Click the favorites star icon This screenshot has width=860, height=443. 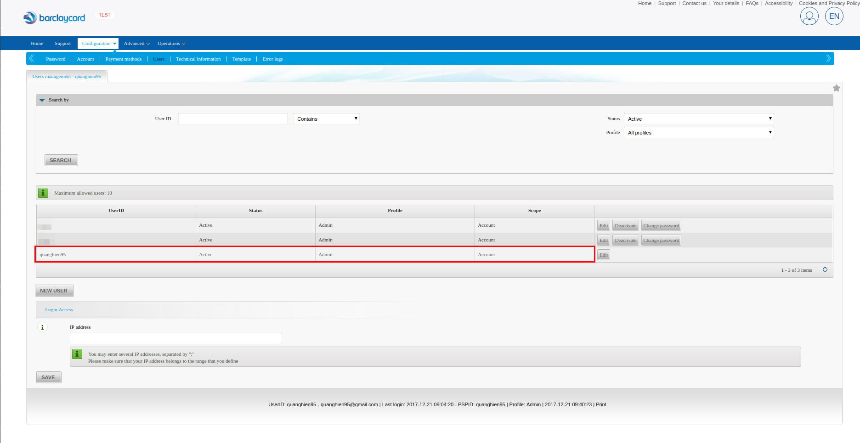(x=836, y=88)
